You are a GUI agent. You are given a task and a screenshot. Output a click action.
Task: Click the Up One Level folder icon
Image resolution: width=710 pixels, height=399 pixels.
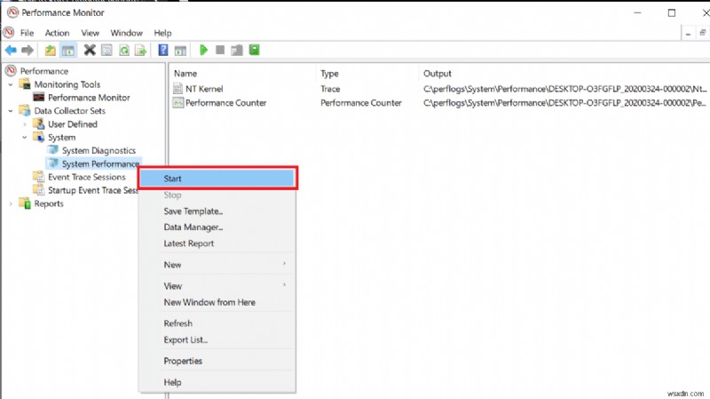pyautogui.click(x=51, y=51)
